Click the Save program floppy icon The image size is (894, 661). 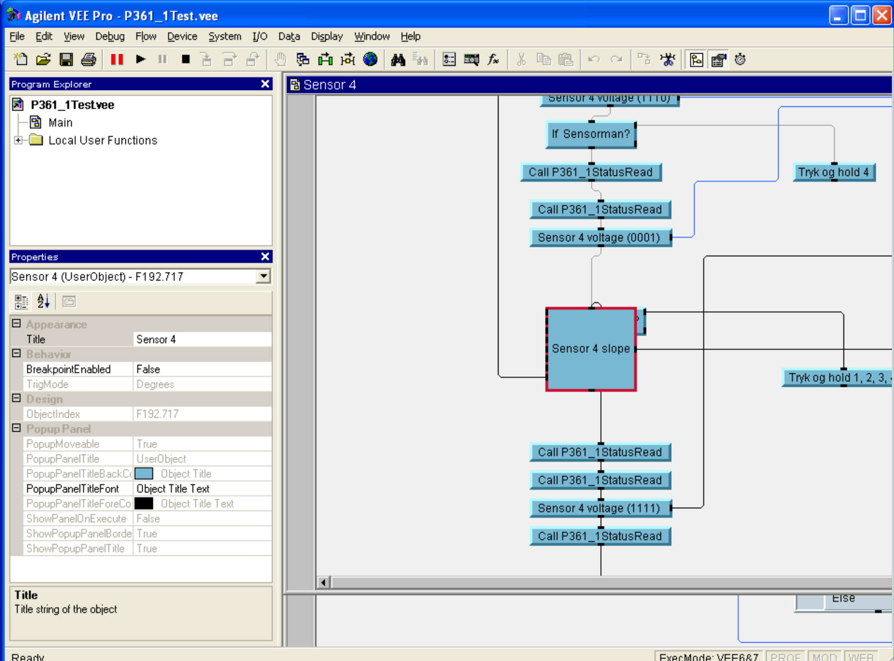(x=66, y=60)
